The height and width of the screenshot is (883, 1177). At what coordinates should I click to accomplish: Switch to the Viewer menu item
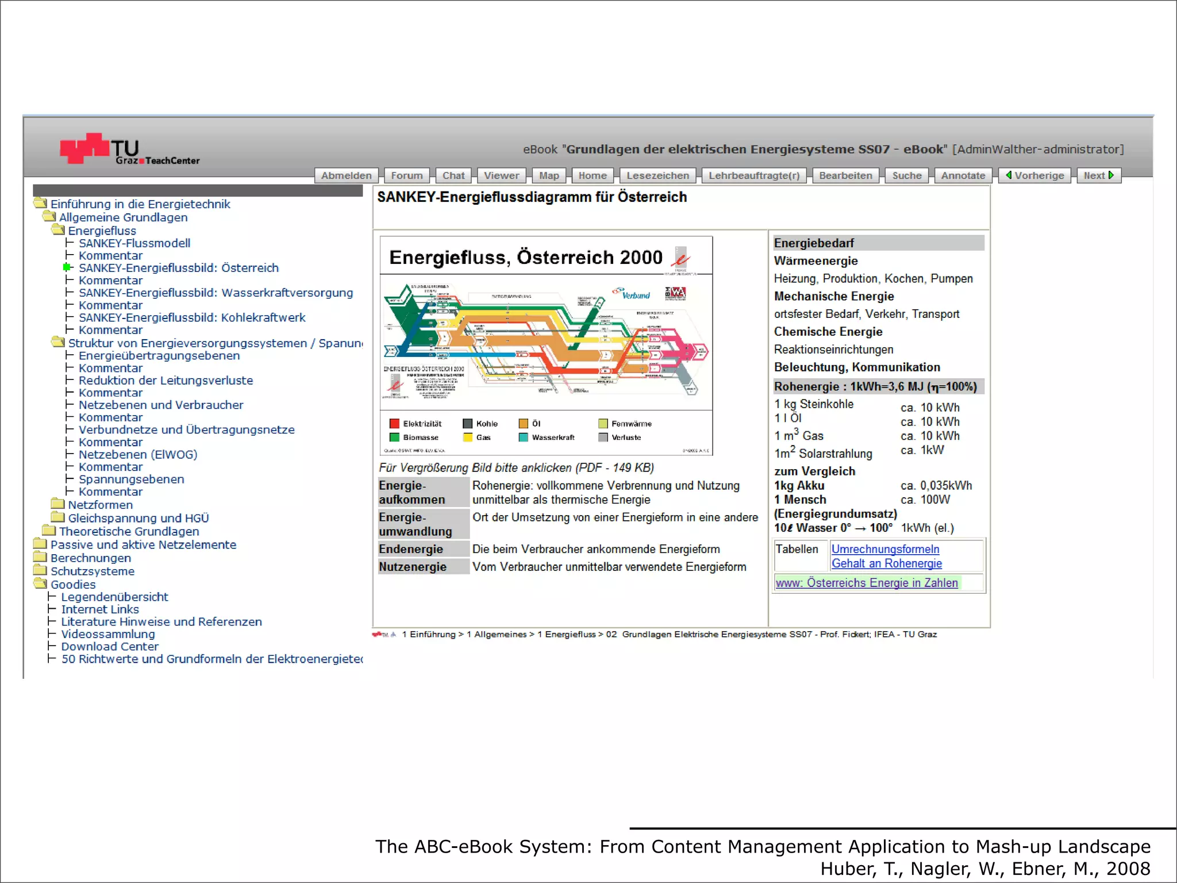pyautogui.click(x=501, y=176)
